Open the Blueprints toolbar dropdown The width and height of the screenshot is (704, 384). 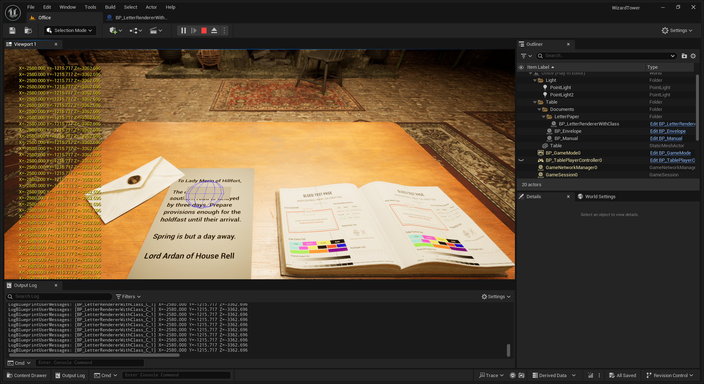click(136, 31)
